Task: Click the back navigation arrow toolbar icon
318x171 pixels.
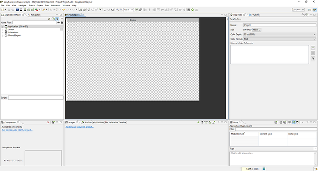Action: click(x=67, y=9)
